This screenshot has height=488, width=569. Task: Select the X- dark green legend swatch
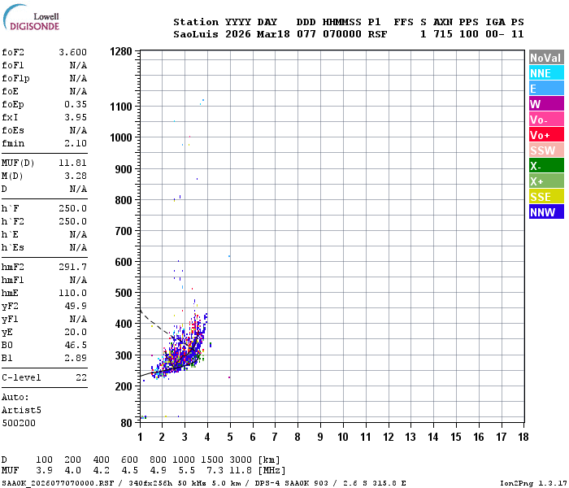[x=546, y=166]
